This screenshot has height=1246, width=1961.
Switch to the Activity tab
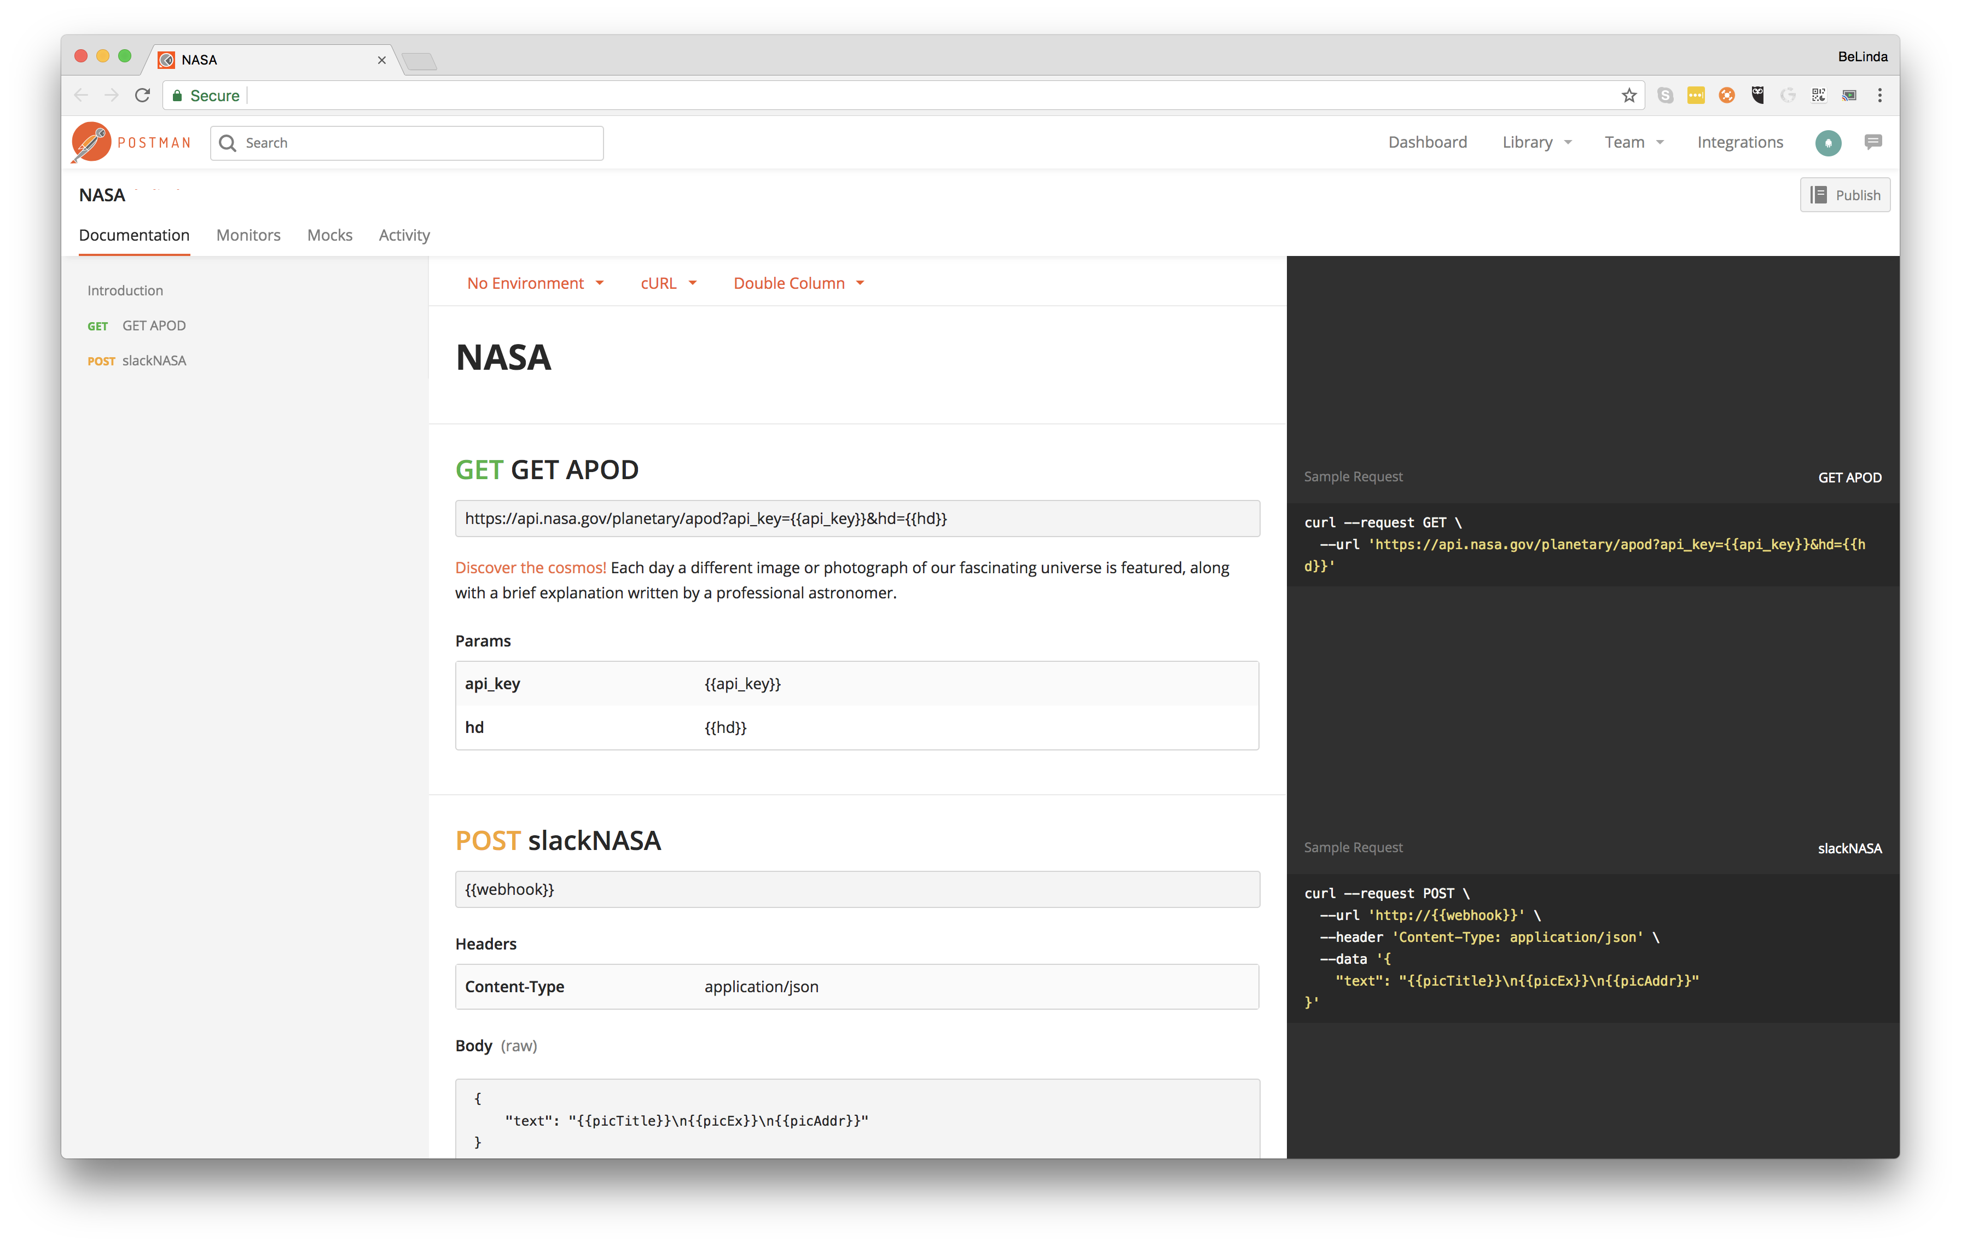pyautogui.click(x=404, y=235)
